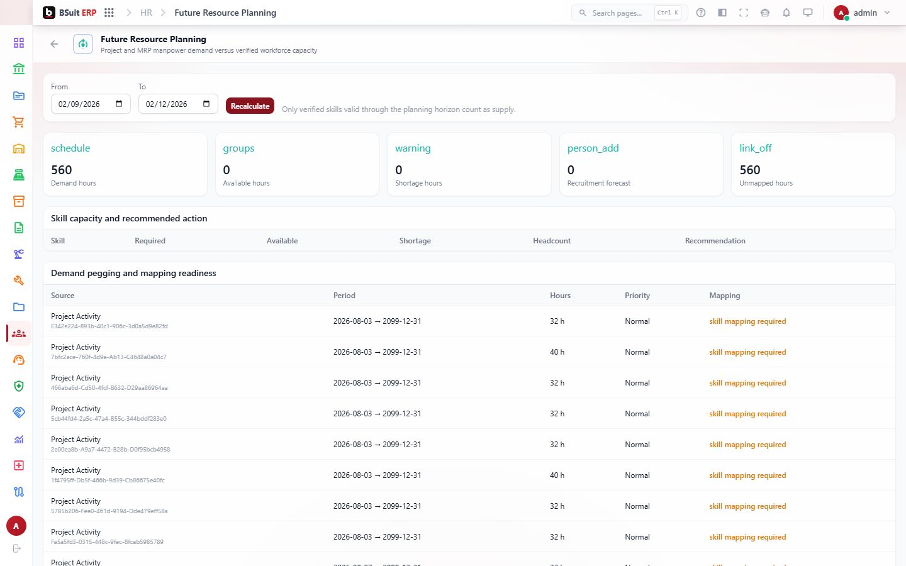Open the robotic arm manufacturing module
The height and width of the screenshot is (566, 906).
click(19, 254)
